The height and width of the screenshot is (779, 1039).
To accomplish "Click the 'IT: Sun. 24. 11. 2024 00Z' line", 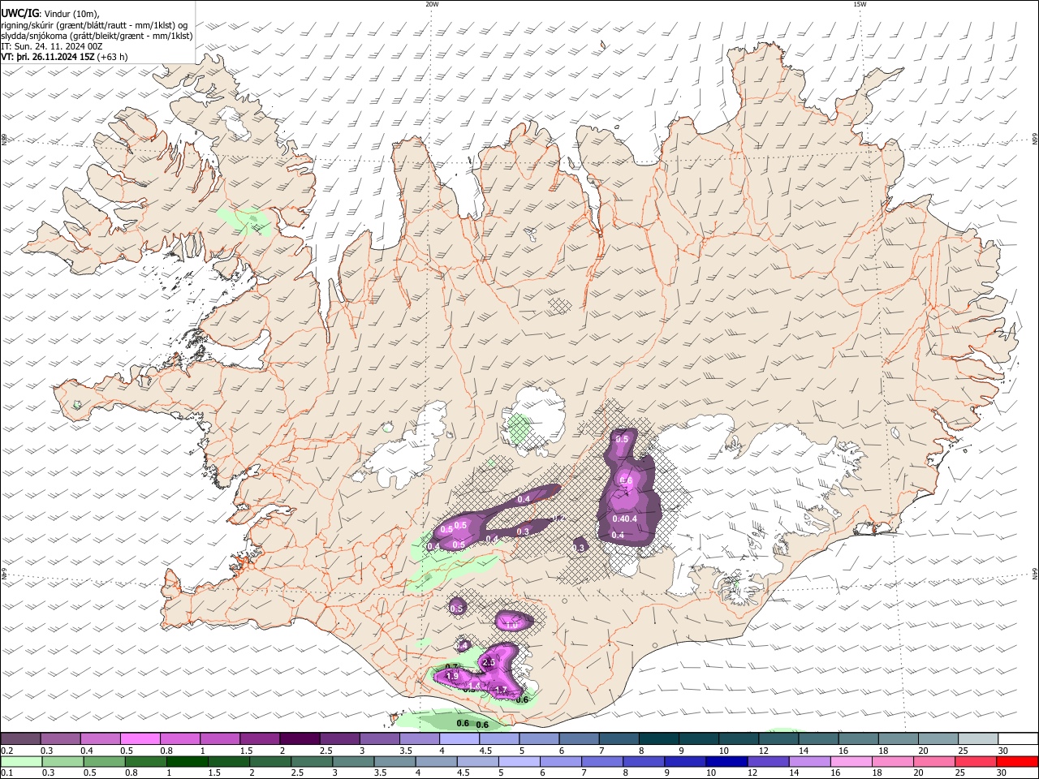I will coord(52,46).
